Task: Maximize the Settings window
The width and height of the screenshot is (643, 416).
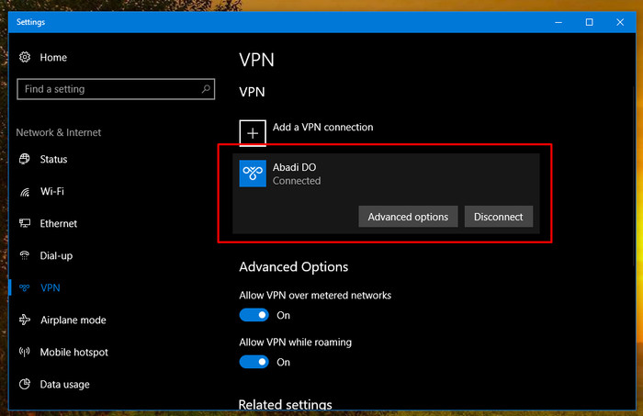Action: coord(590,22)
